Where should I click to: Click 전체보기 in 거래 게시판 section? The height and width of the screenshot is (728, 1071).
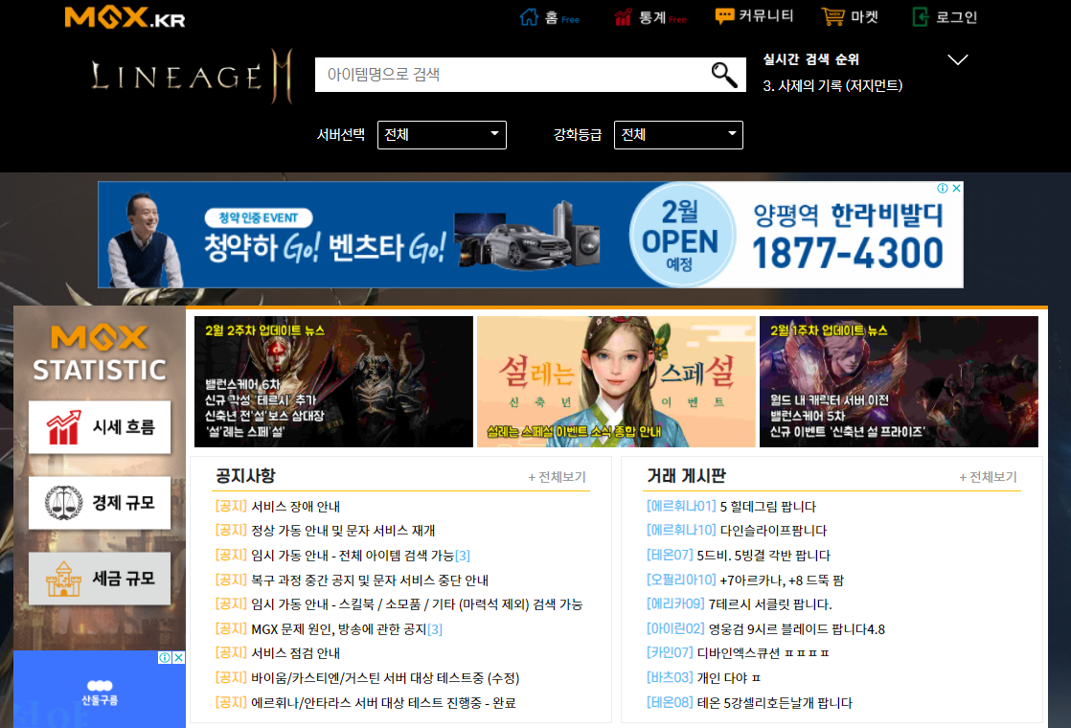click(x=988, y=477)
